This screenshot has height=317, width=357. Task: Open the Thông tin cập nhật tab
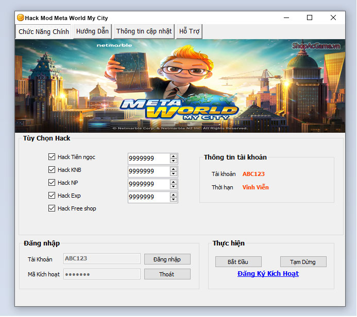coord(144,31)
